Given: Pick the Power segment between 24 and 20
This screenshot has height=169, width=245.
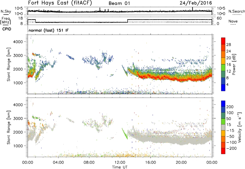Looking at the screenshot, I should click(223, 54).
